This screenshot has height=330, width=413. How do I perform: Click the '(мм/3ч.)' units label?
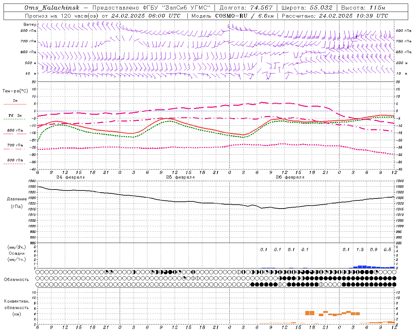click(x=17, y=247)
